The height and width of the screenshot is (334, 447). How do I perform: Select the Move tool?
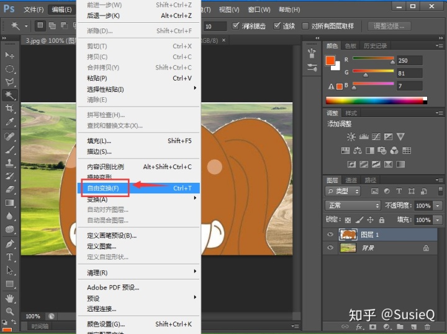(x=9, y=55)
